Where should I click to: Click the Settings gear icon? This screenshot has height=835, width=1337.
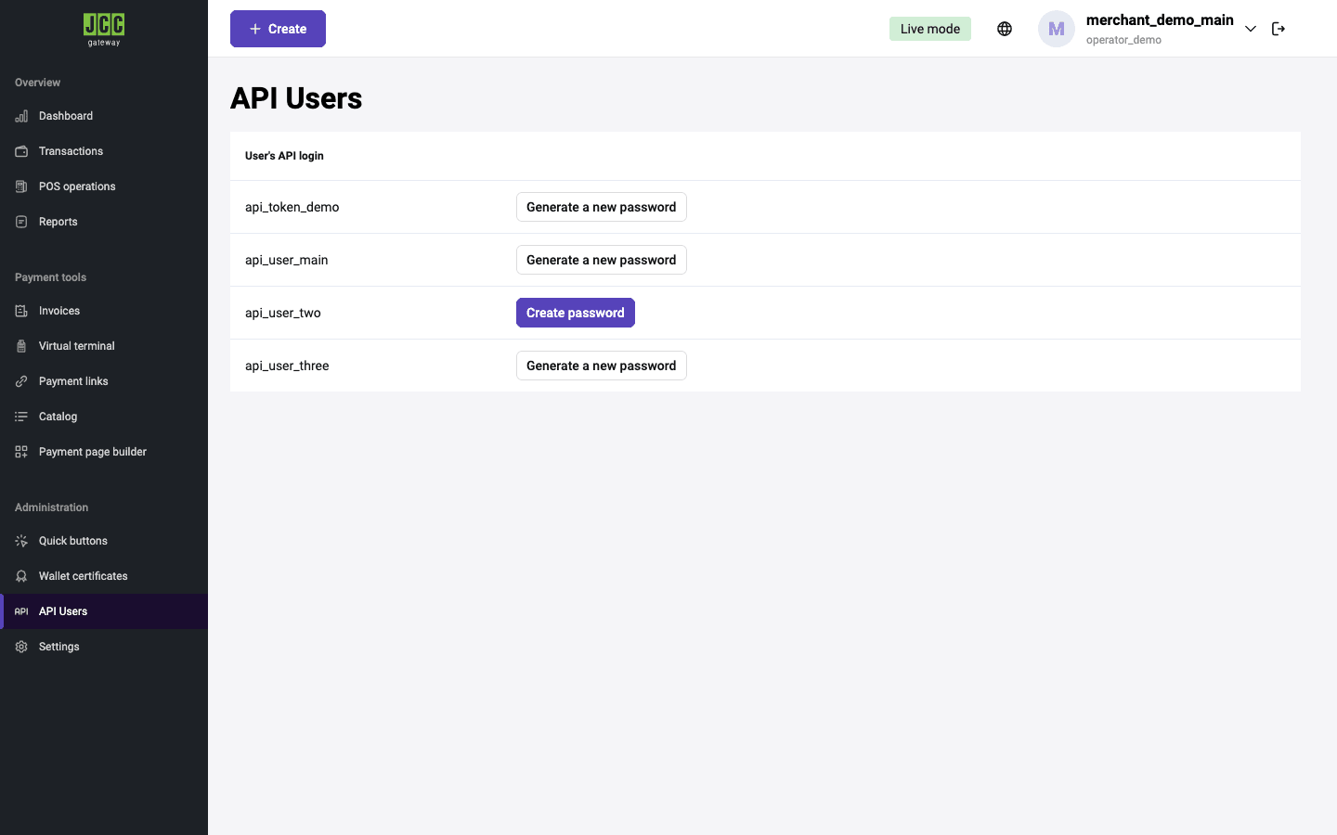(21, 647)
